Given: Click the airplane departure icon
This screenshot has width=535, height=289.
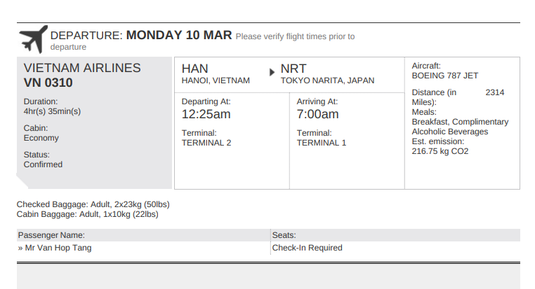Looking at the screenshot, I should (x=33, y=38).
